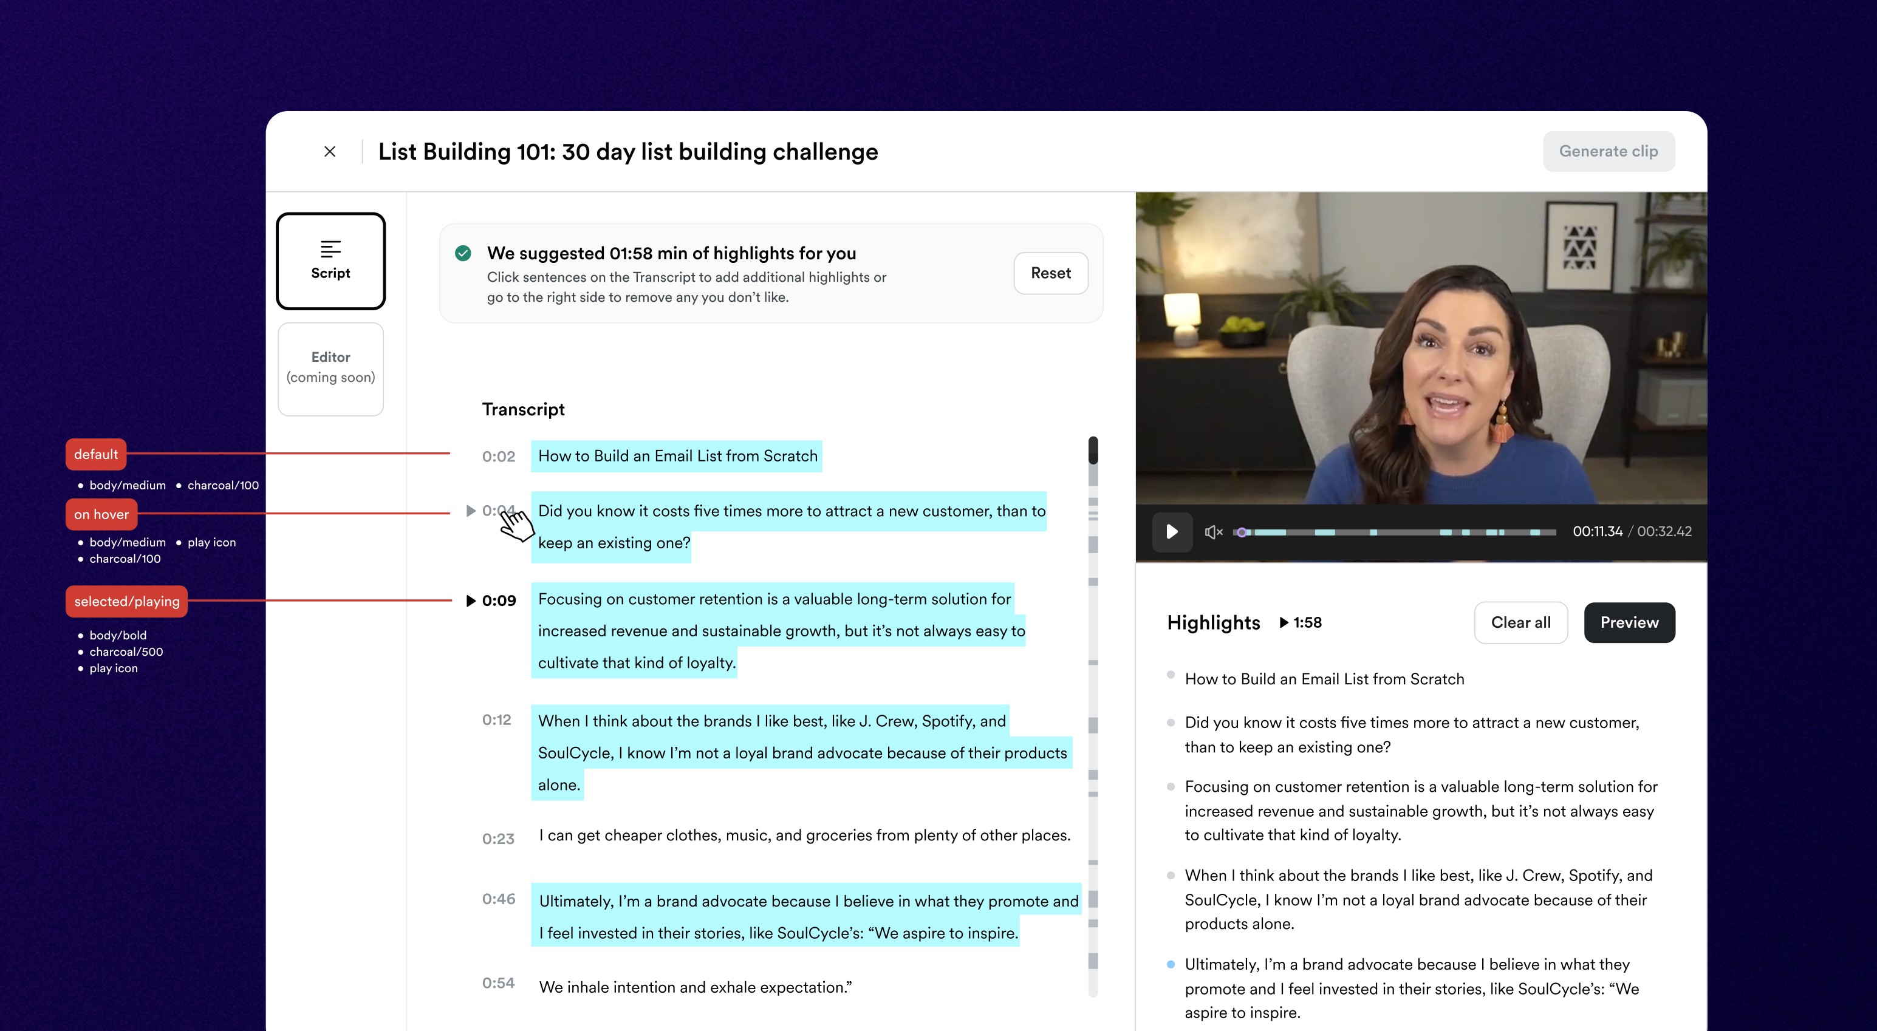Click play triangle beside 0:09 timestamp
The height and width of the screenshot is (1031, 1877).
pos(471,601)
